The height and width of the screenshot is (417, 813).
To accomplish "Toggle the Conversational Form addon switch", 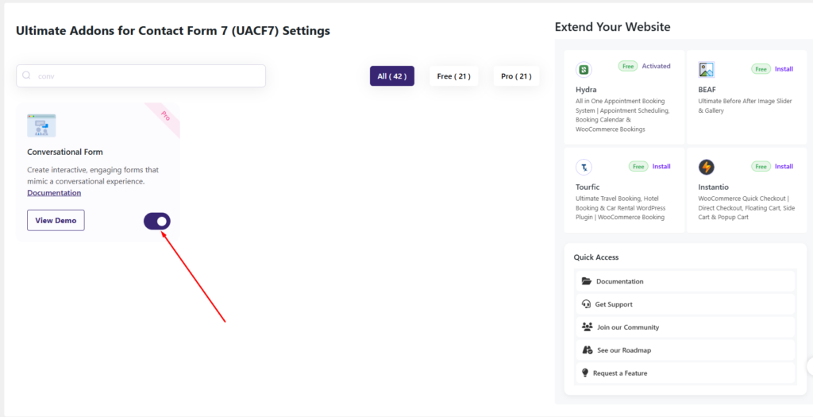I will pos(157,221).
